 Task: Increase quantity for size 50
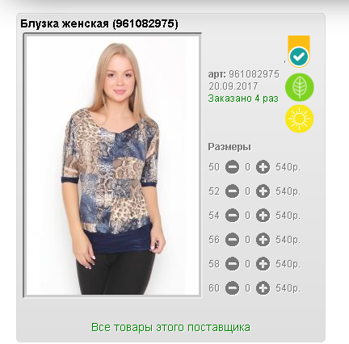[263, 167]
